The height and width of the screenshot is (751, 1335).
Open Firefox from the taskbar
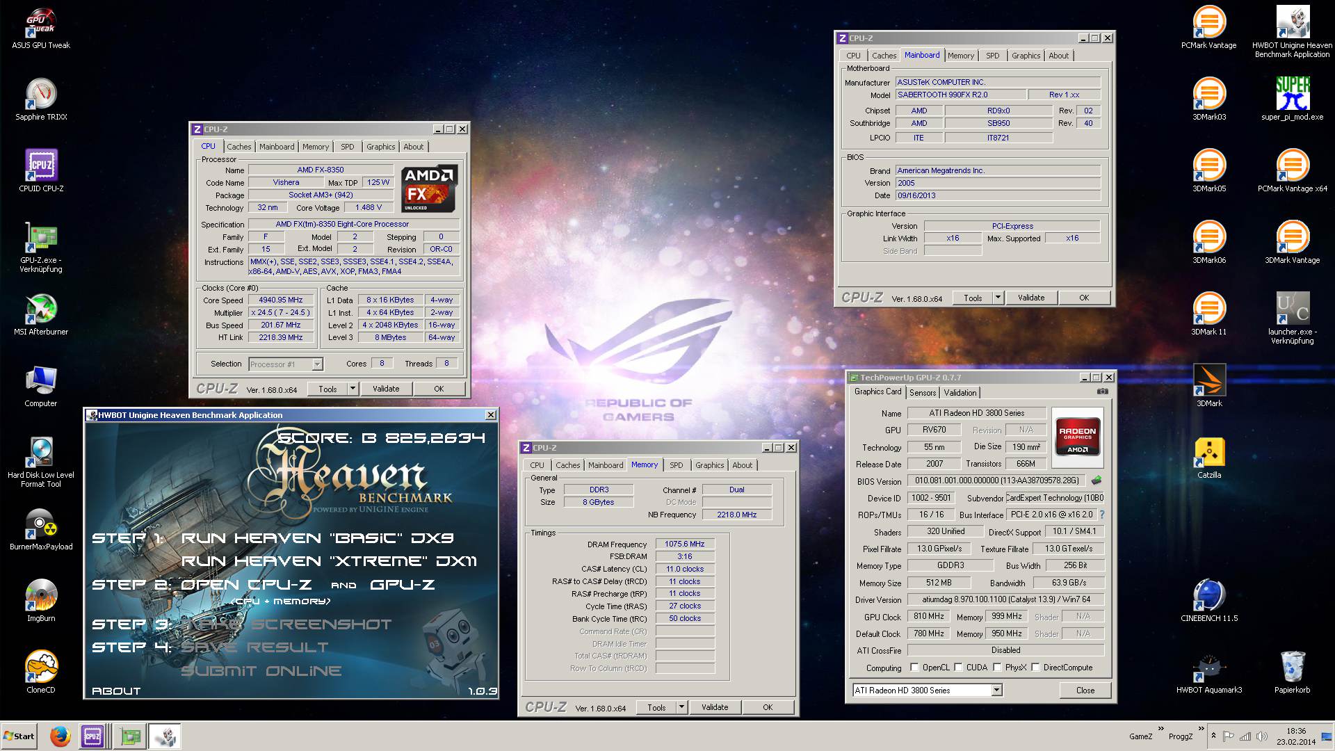pos(60,736)
